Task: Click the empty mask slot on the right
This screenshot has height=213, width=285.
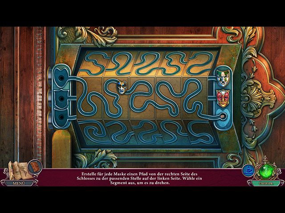Action: coord(223,117)
